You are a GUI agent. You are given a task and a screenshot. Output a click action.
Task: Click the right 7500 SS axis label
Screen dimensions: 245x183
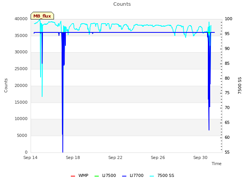click(x=240, y=85)
